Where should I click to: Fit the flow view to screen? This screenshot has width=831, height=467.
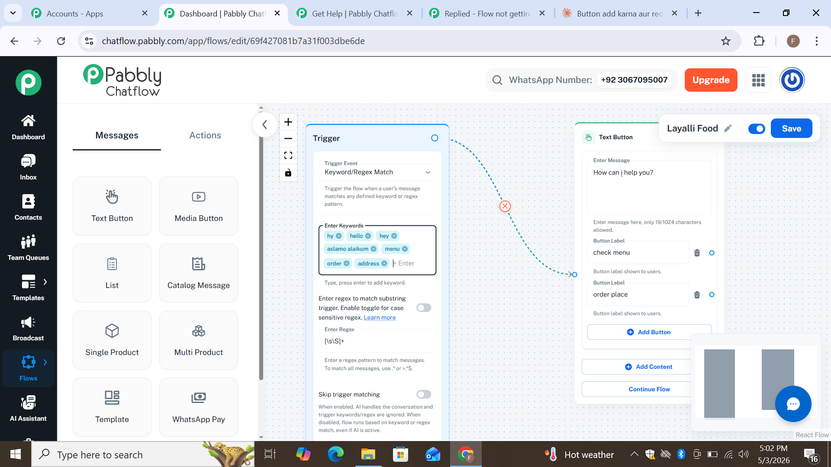288,156
